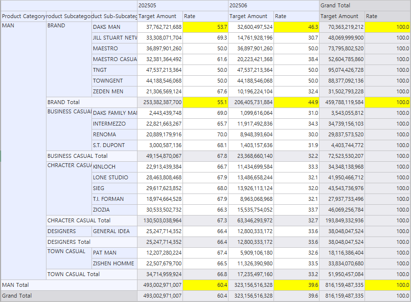Image resolution: width=411 pixels, height=302 pixels.
Task: Select the GENERAL IDEA row label
Action: tap(114, 231)
